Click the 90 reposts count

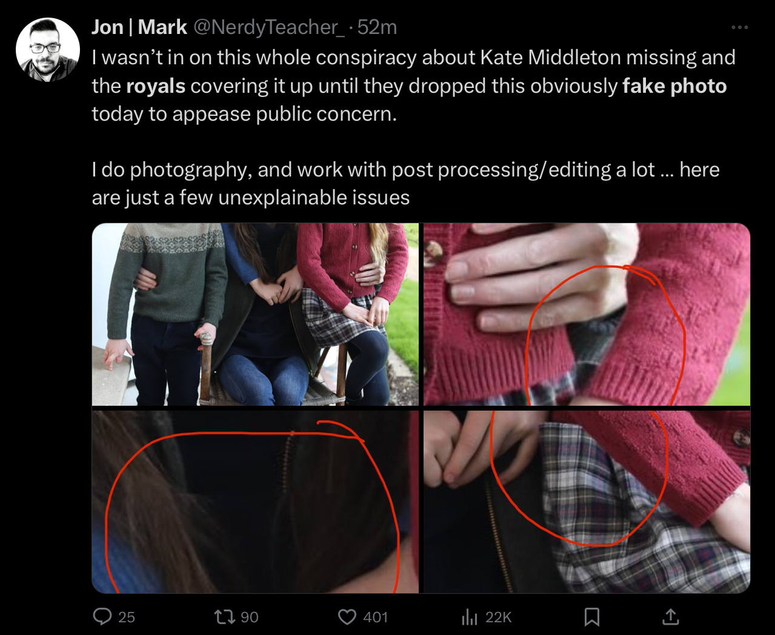pyautogui.click(x=250, y=617)
